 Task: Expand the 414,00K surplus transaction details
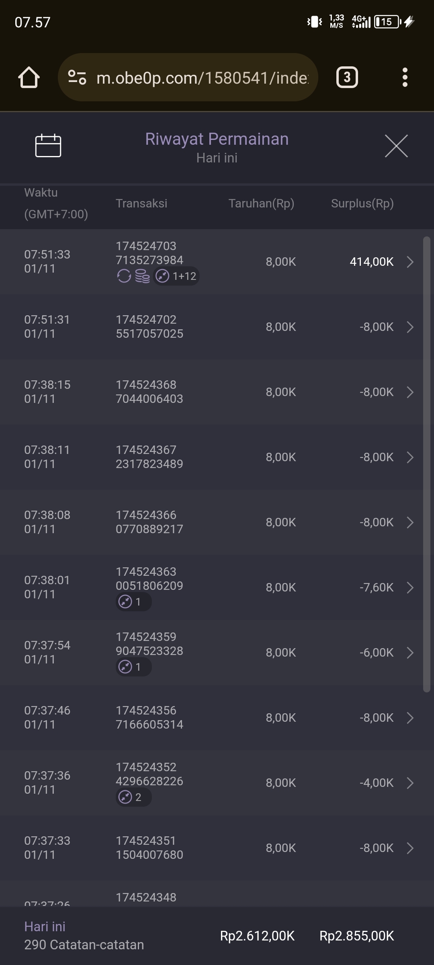point(410,262)
